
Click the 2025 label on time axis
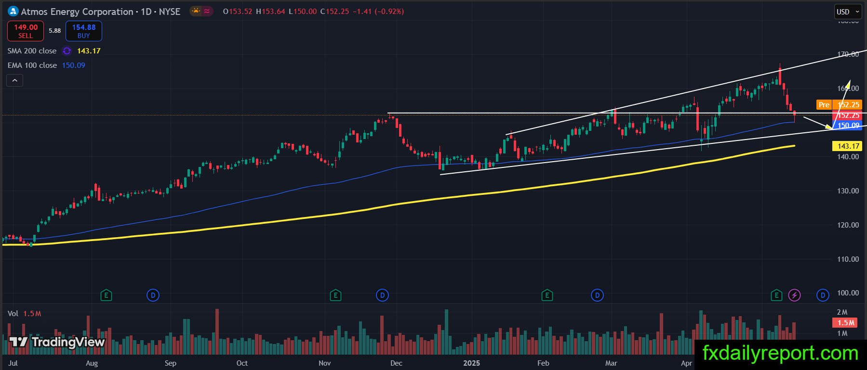point(471,363)
